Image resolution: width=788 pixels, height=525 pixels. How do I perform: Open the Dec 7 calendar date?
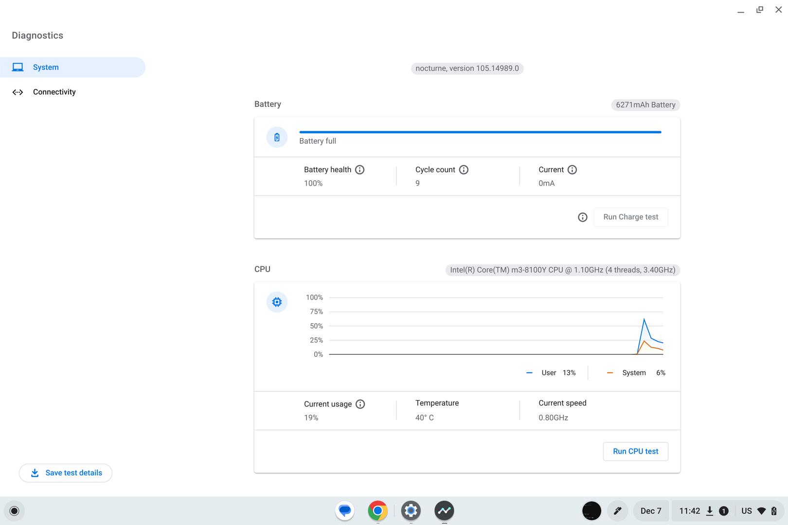tap(651, 511)
